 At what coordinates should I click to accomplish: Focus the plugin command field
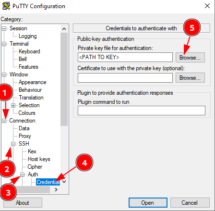(142, 111)
